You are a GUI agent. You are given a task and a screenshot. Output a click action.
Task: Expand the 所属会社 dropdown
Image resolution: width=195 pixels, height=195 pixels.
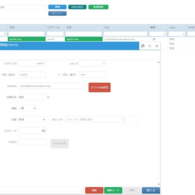(x=34, y=97)
